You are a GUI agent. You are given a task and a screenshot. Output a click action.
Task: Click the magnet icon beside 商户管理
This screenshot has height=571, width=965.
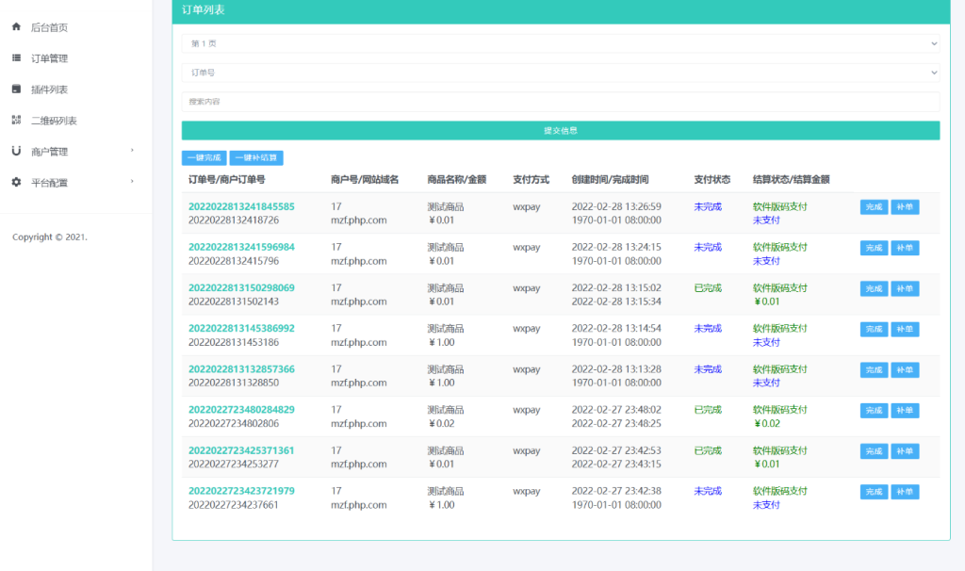[x=16, y=151]
